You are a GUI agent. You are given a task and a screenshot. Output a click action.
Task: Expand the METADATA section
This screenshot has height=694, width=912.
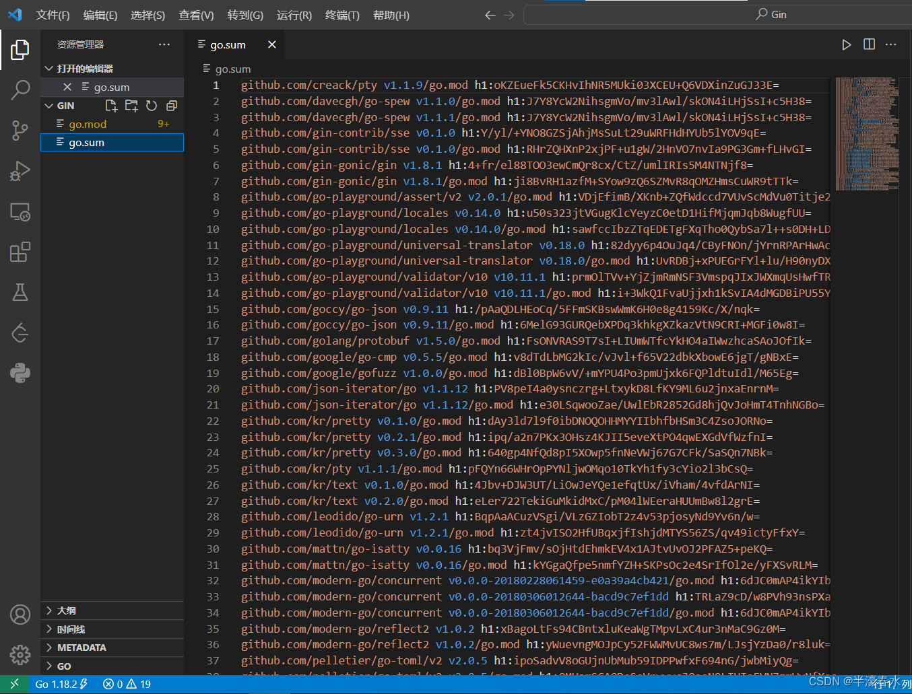point(112,648)
